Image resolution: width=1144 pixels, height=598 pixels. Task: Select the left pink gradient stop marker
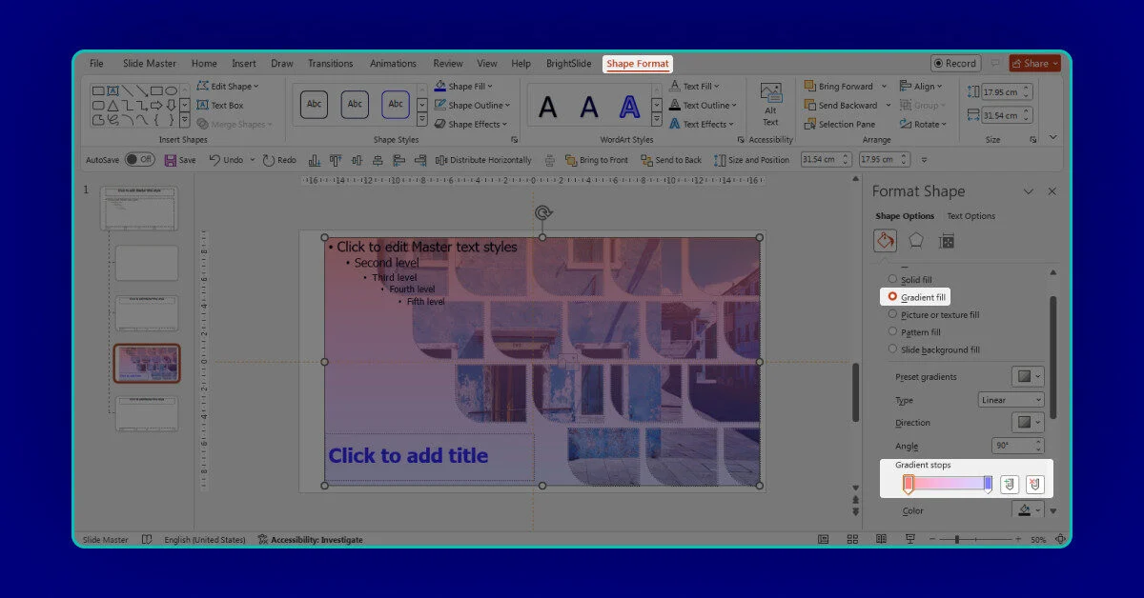[908, 485]
